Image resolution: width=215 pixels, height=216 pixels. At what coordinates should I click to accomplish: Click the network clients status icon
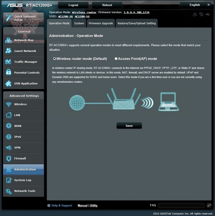click(201, 14)
